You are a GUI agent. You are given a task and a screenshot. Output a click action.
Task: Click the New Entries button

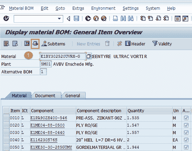tap(88, 44)
